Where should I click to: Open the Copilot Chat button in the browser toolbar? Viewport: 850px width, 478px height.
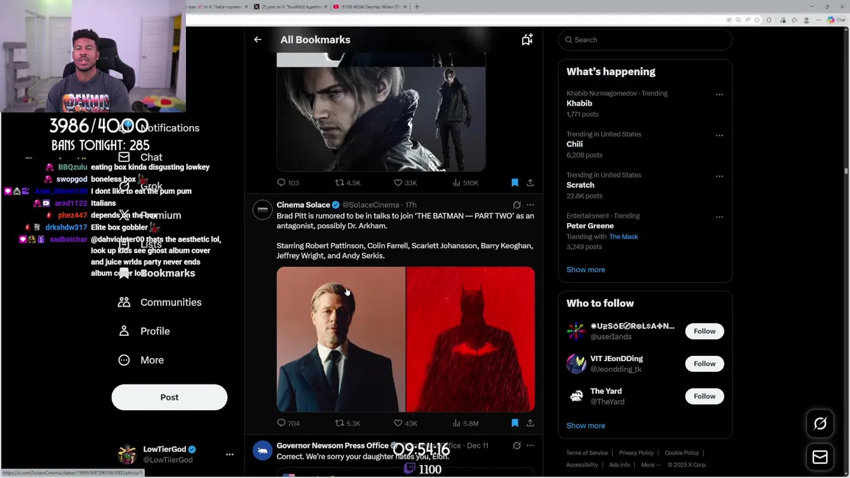coord(835,20)
